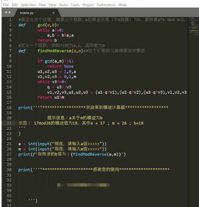Click the welcome print statement on line 18
This screenshot has width=199, height=207.
click(93, 107)
